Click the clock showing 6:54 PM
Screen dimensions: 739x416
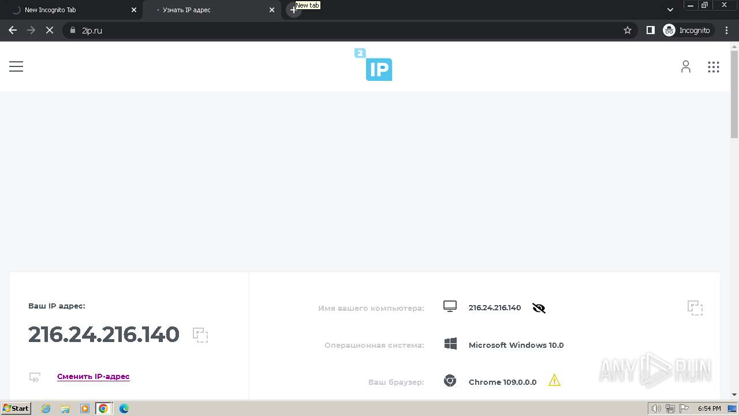709,408
